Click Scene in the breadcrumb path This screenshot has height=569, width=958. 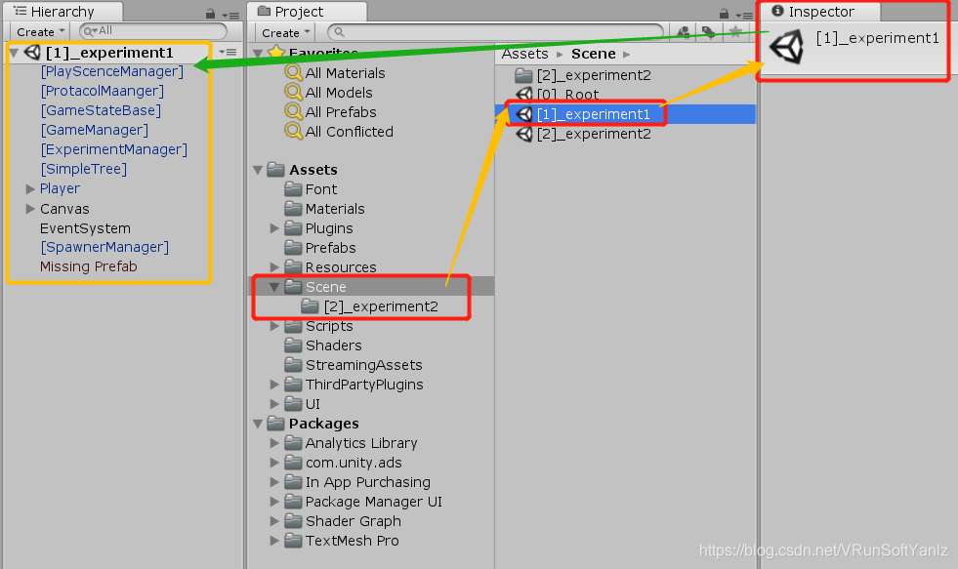[593, 54]
